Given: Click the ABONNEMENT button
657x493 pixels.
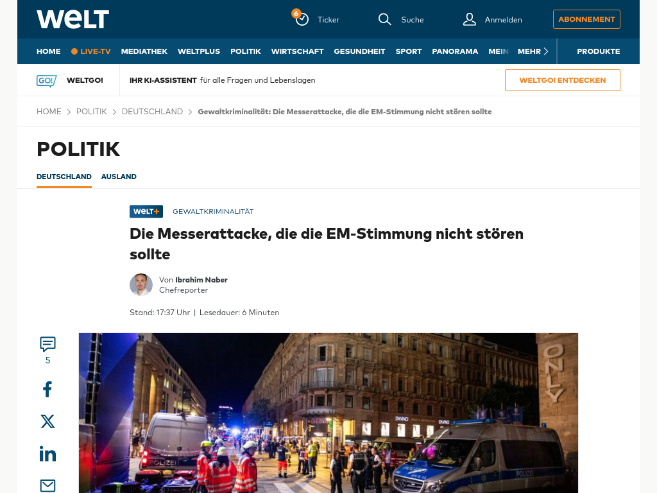Looking at the screenshot, I should coord(586,19).
